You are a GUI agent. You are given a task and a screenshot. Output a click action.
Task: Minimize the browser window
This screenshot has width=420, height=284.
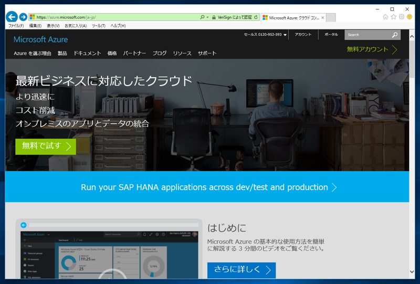pos(377,9)
